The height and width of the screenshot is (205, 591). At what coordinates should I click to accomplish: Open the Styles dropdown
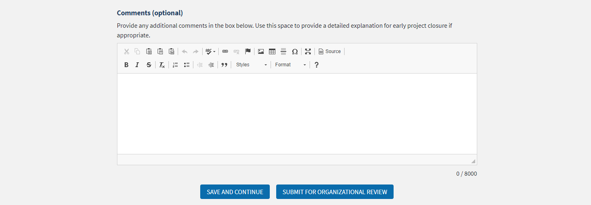251,65
